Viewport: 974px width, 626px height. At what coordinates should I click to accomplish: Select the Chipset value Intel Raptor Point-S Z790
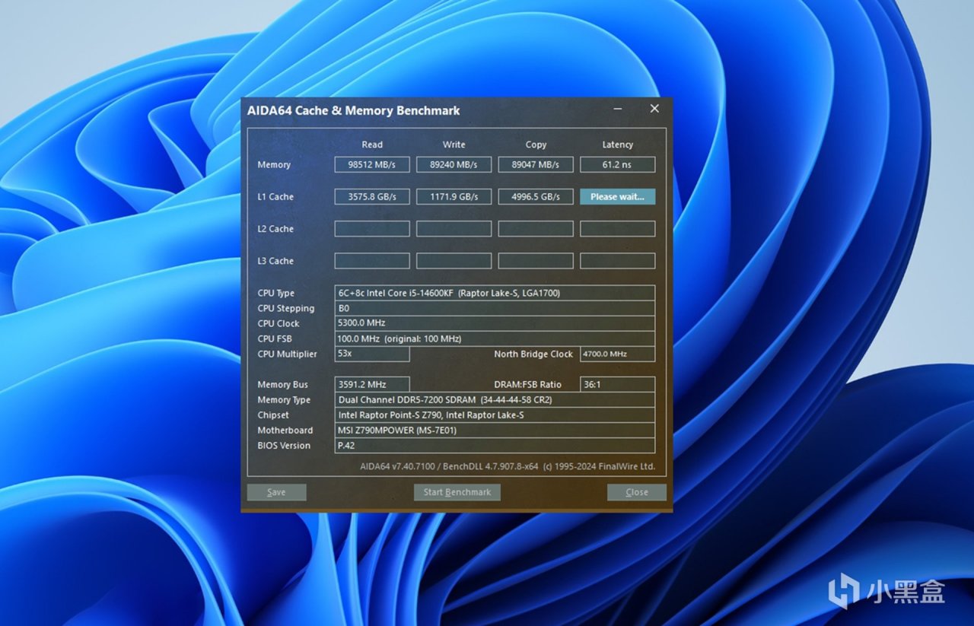point(495,415)
